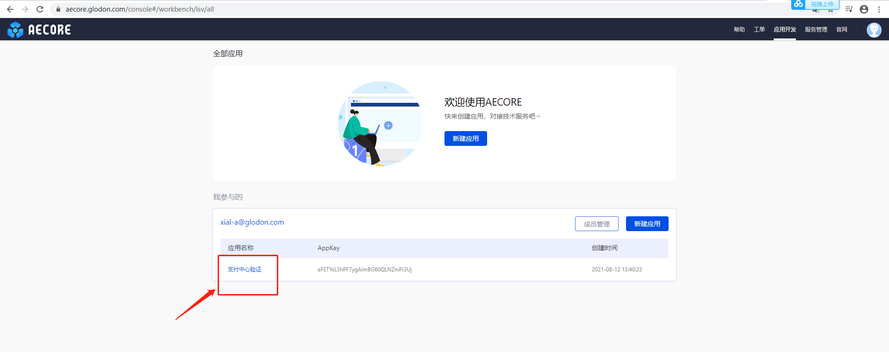Visit the 官网 nav link
The image size is (889, 352).
pos(842,30)
